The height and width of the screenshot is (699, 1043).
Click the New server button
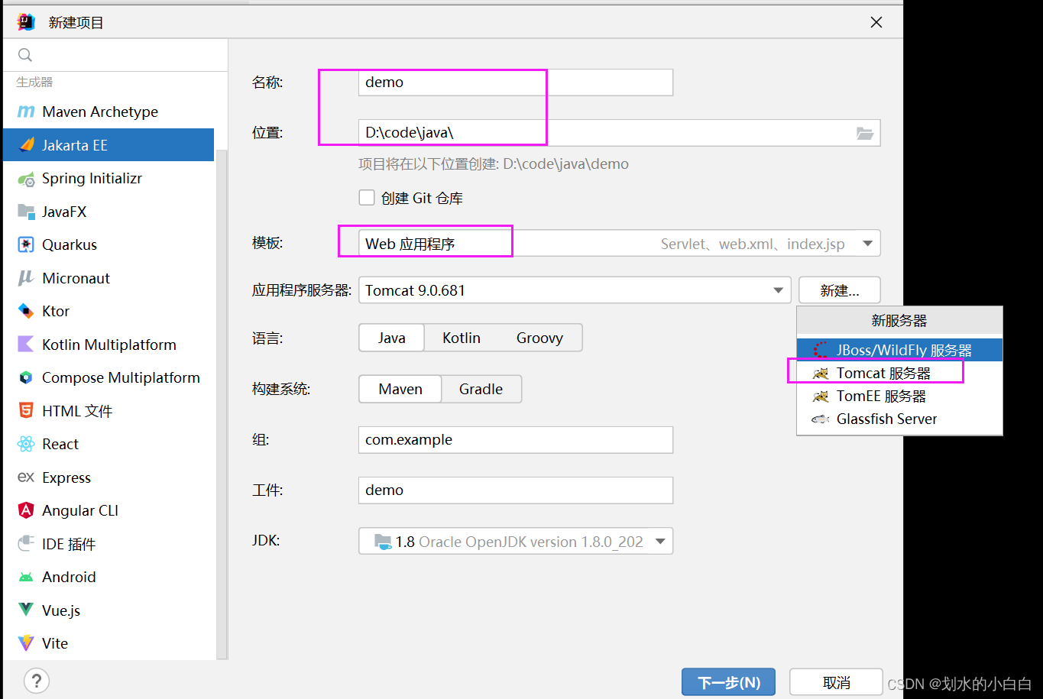(x=840, y=290)
